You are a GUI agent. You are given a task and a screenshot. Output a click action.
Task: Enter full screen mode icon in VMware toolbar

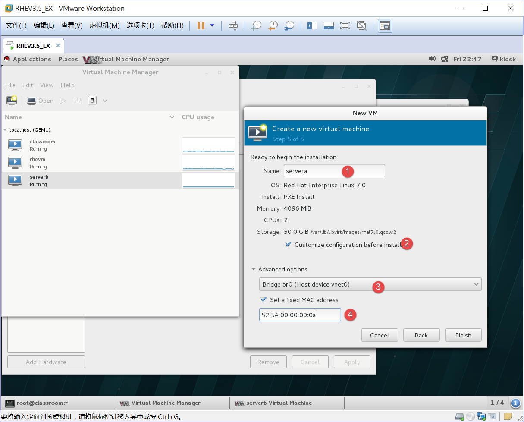(x=345, y=25)
